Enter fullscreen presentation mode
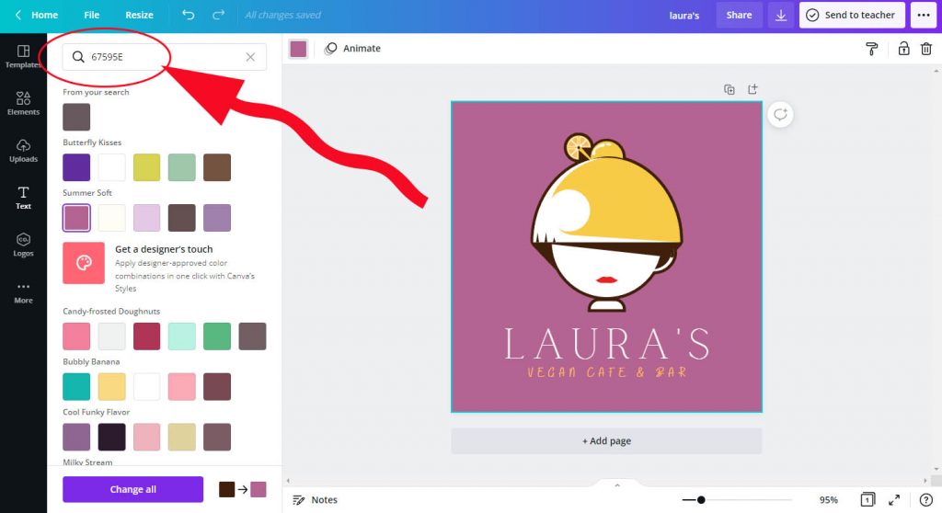The width and height of the screenshot is (942, 513). (x=894, y=500)
